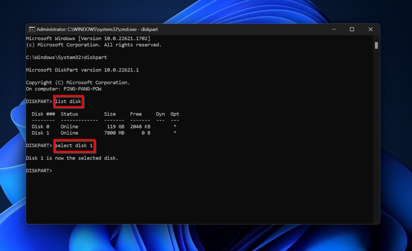Click the 'diskpart' text after System32 prompt
Image resolution: width=412 pixels, height=251 pixels.
[96, 57]
